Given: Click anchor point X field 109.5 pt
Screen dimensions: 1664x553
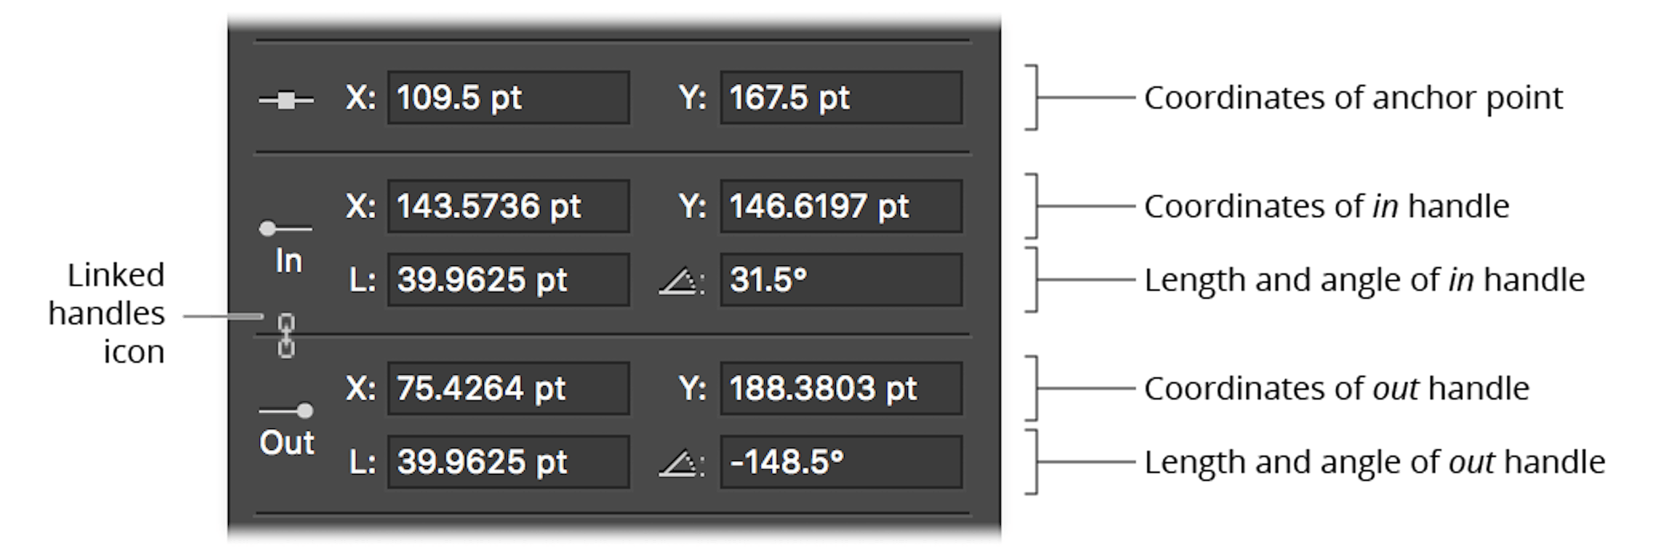Looking at the screenshot, I should click(509, 98).
